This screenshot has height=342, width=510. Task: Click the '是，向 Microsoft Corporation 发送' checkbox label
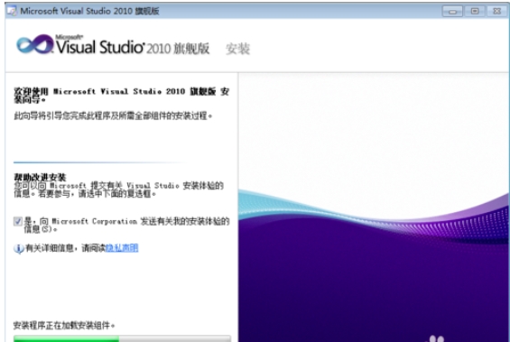point(127,225)
